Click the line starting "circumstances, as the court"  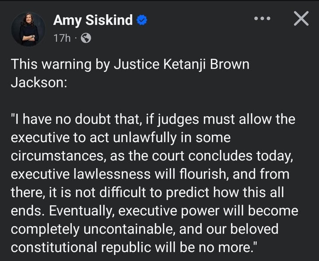pos(152,156)
